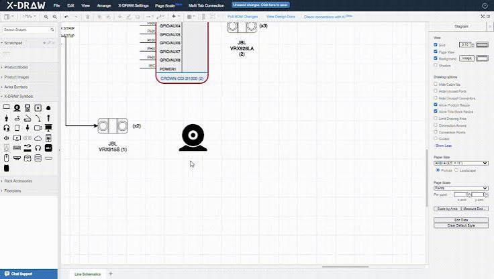Disable Allow Product Resize option

point(436,105)
